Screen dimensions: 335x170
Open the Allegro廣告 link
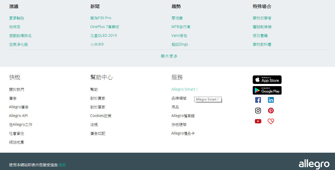point(19,107)
